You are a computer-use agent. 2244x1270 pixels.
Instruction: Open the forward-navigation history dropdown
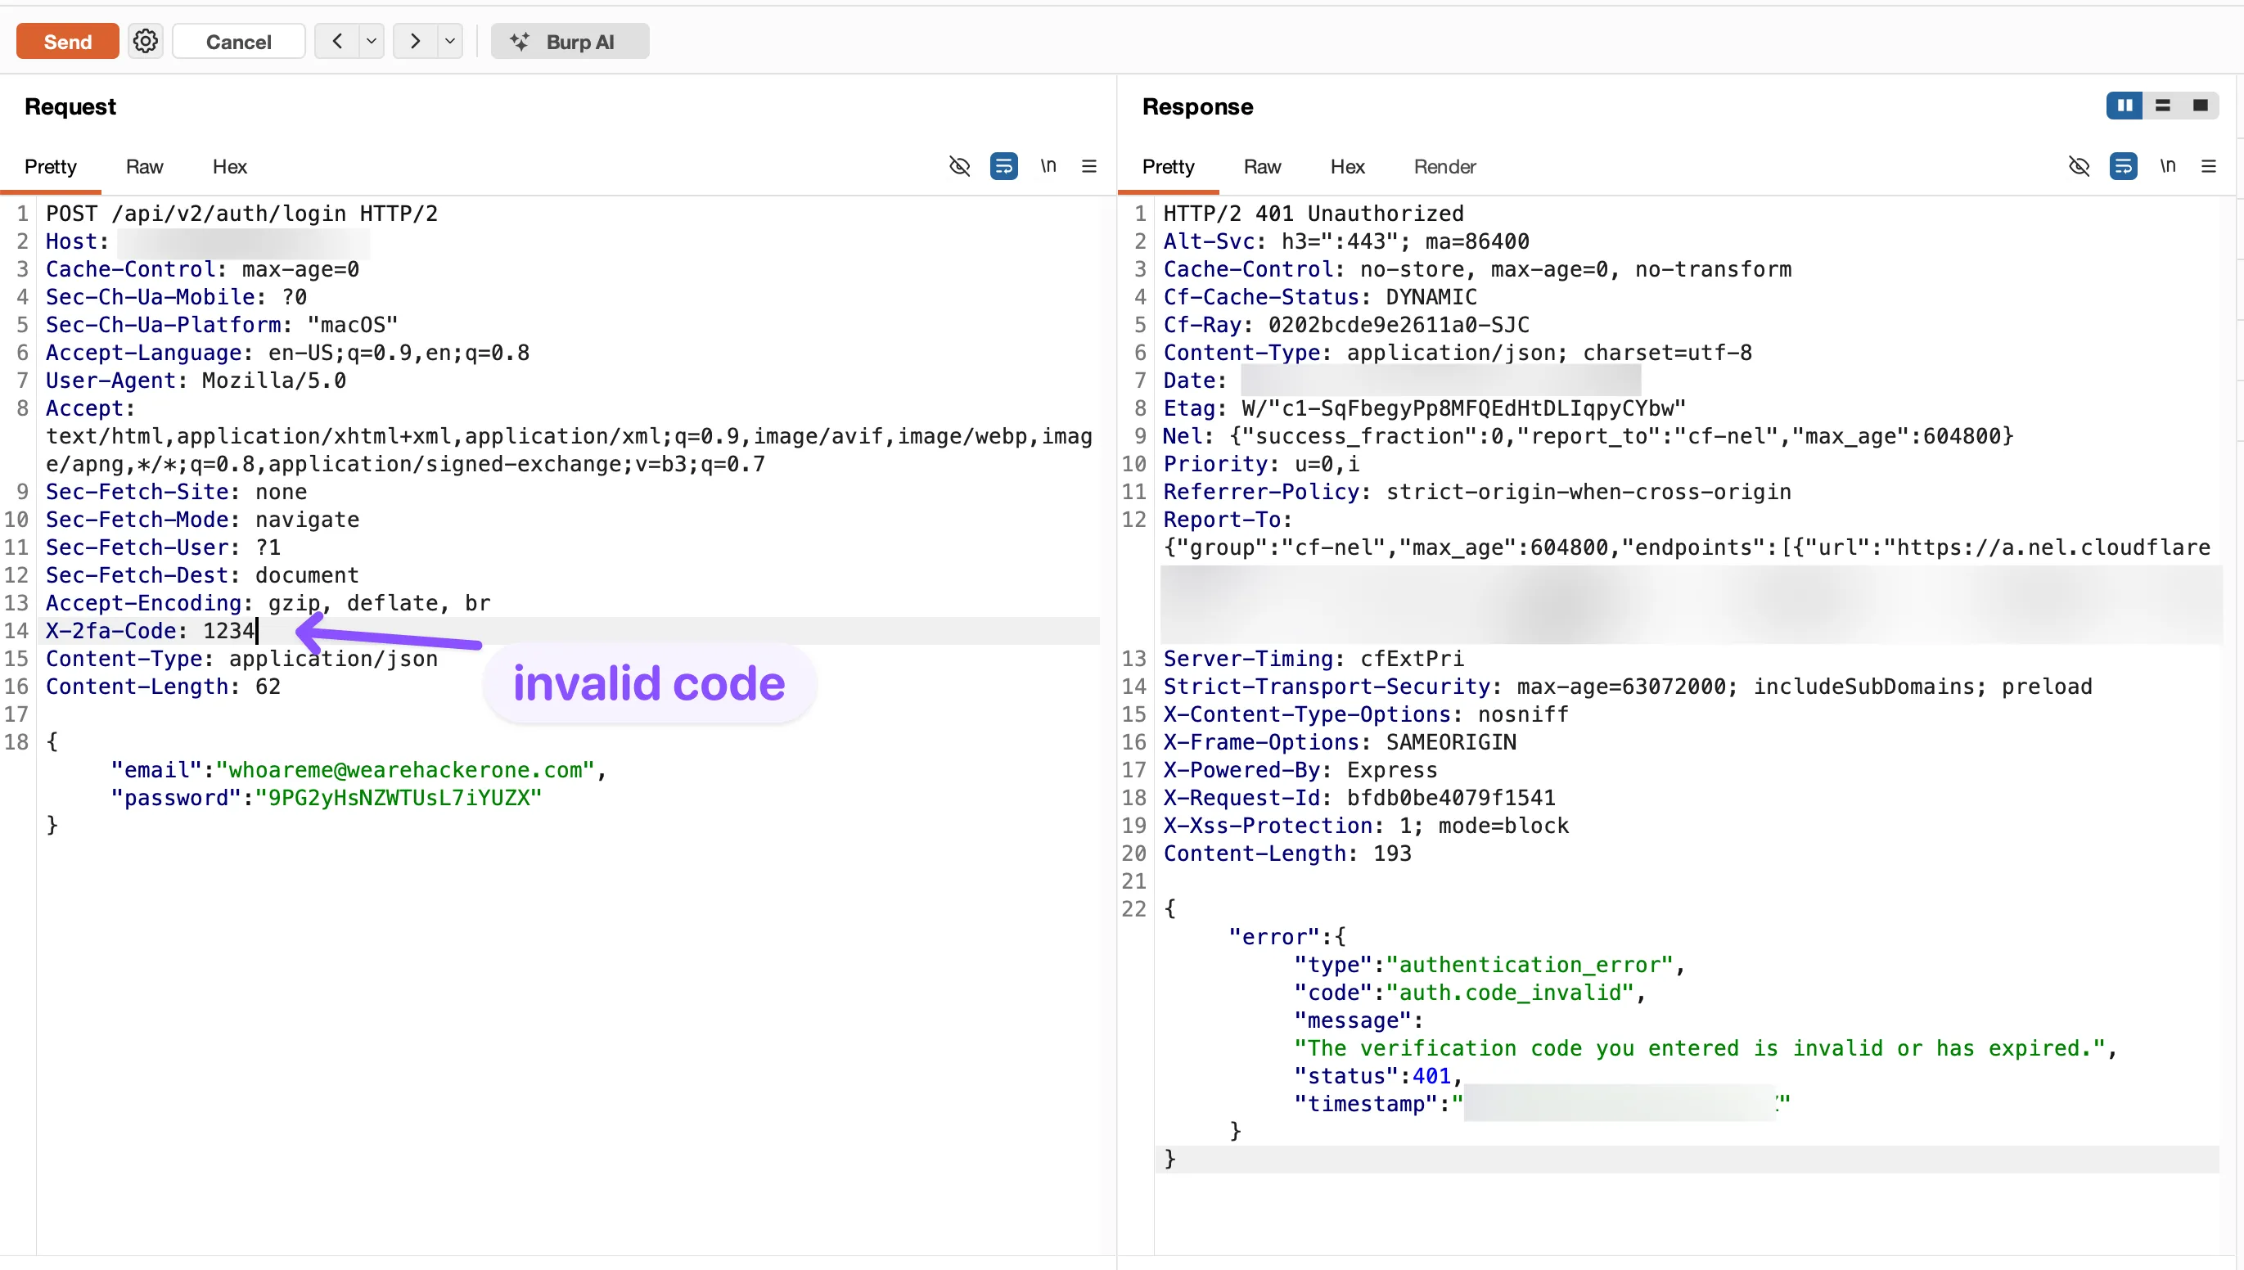pos(449,40)
